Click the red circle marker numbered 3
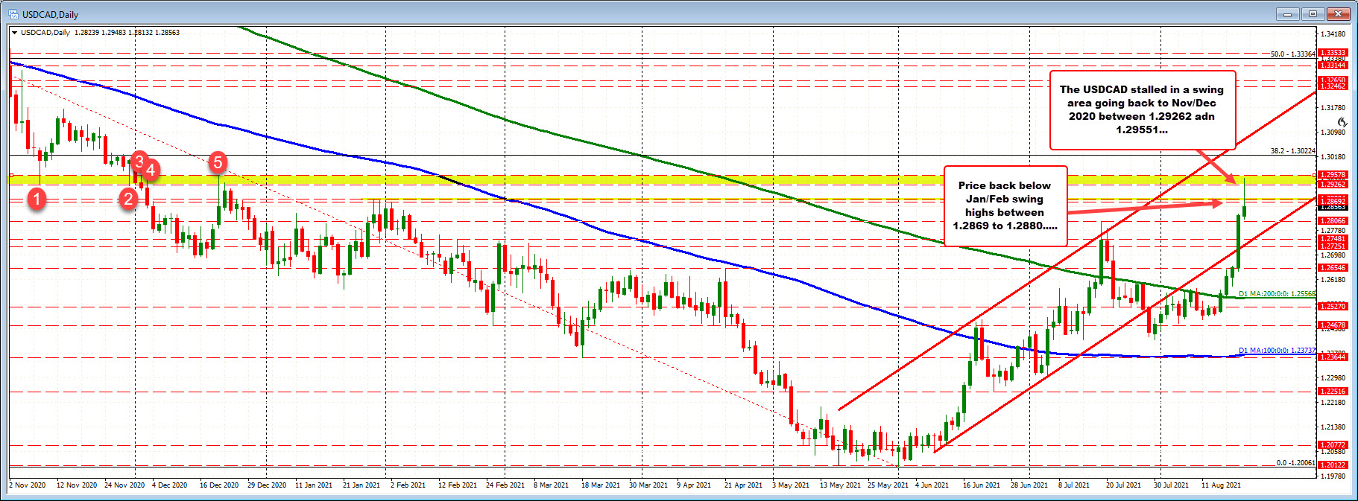 click(x=139, y=161)
